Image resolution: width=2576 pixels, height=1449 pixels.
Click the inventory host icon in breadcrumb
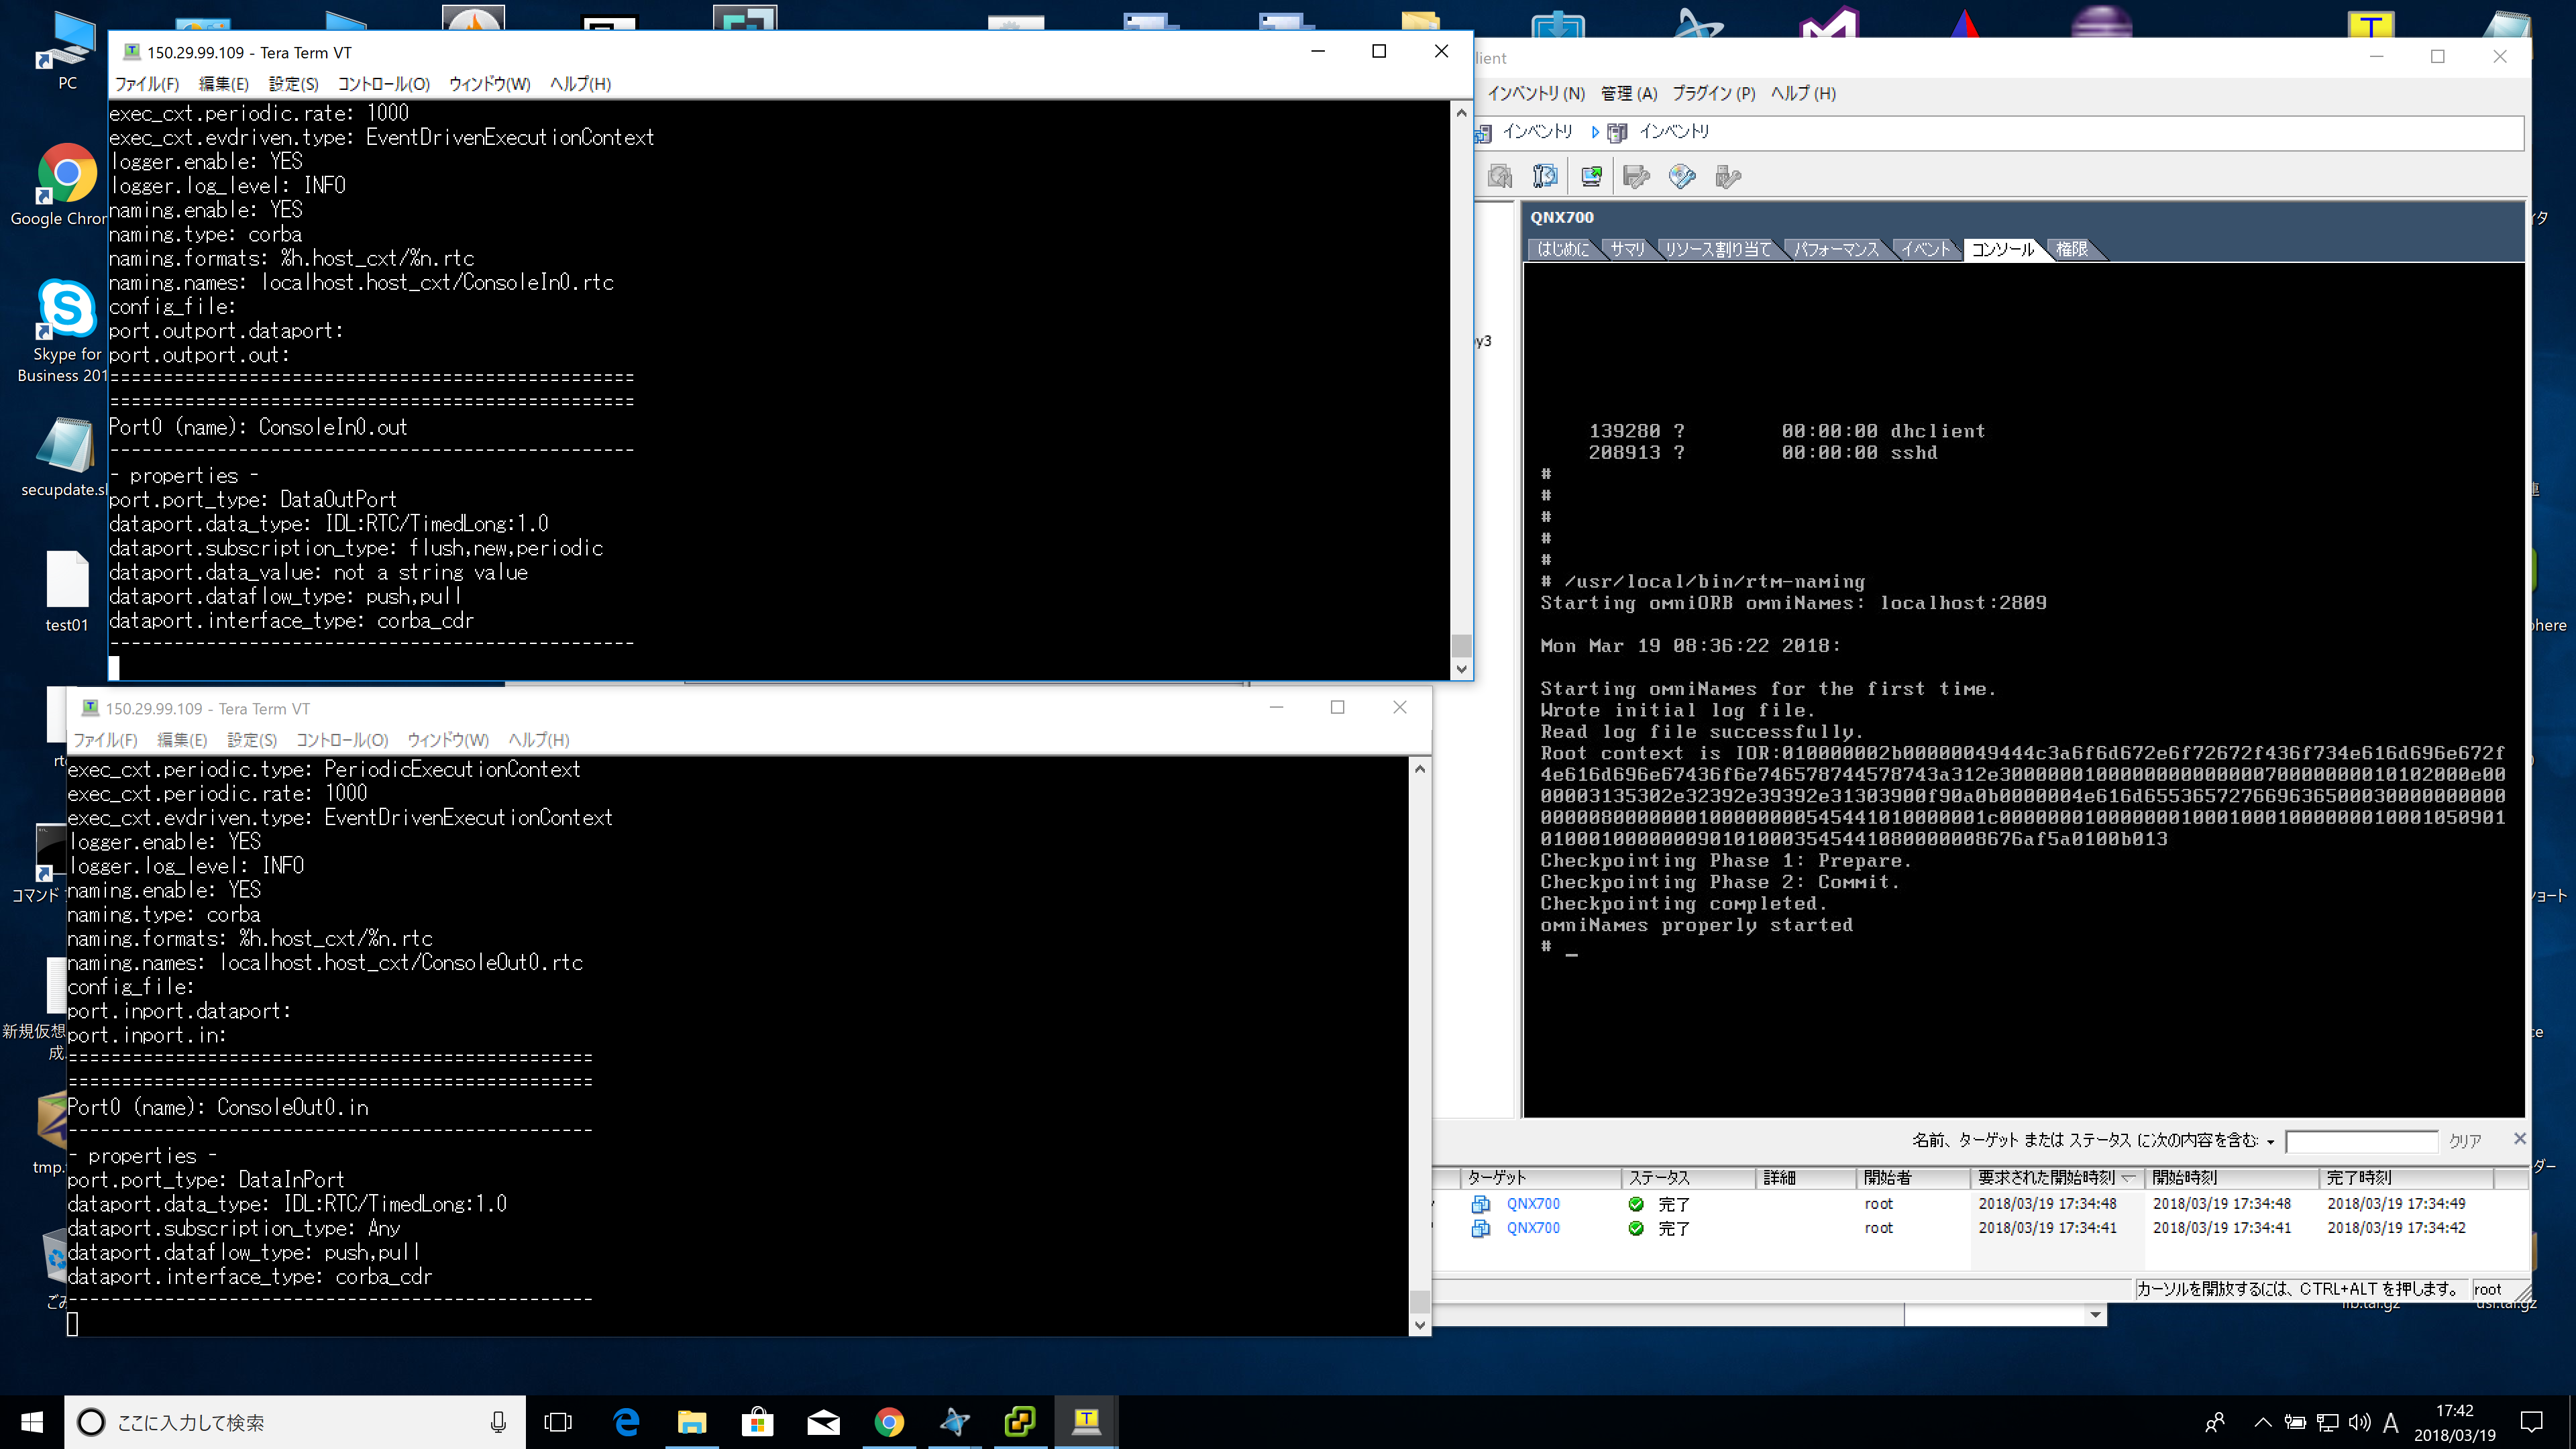[1617, 132]
